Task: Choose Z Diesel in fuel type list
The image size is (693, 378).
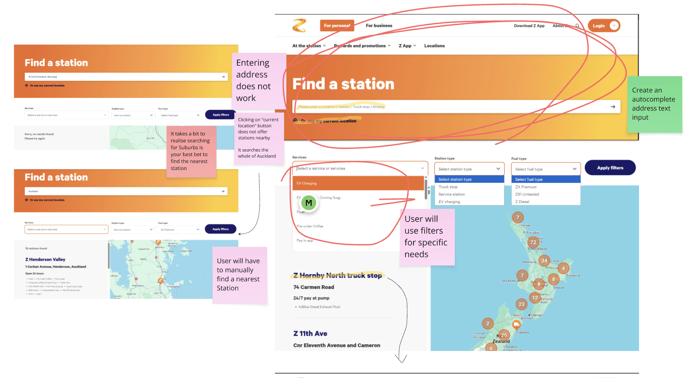Action: pyautogui.click(x=546, y=202)
